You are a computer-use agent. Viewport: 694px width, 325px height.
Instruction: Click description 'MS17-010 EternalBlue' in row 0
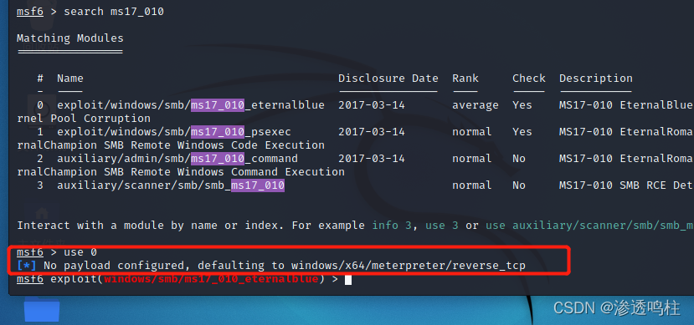pos(626,105)
